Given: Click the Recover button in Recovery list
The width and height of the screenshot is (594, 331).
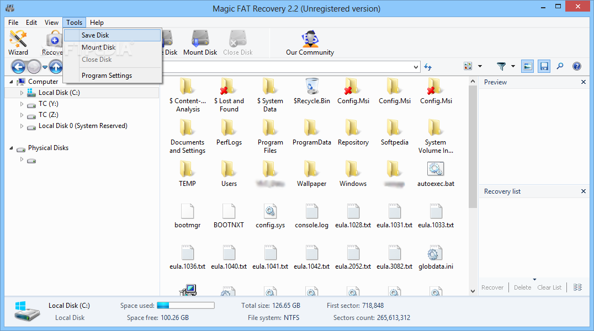Looking at the screenshot, I should point(492,287).
